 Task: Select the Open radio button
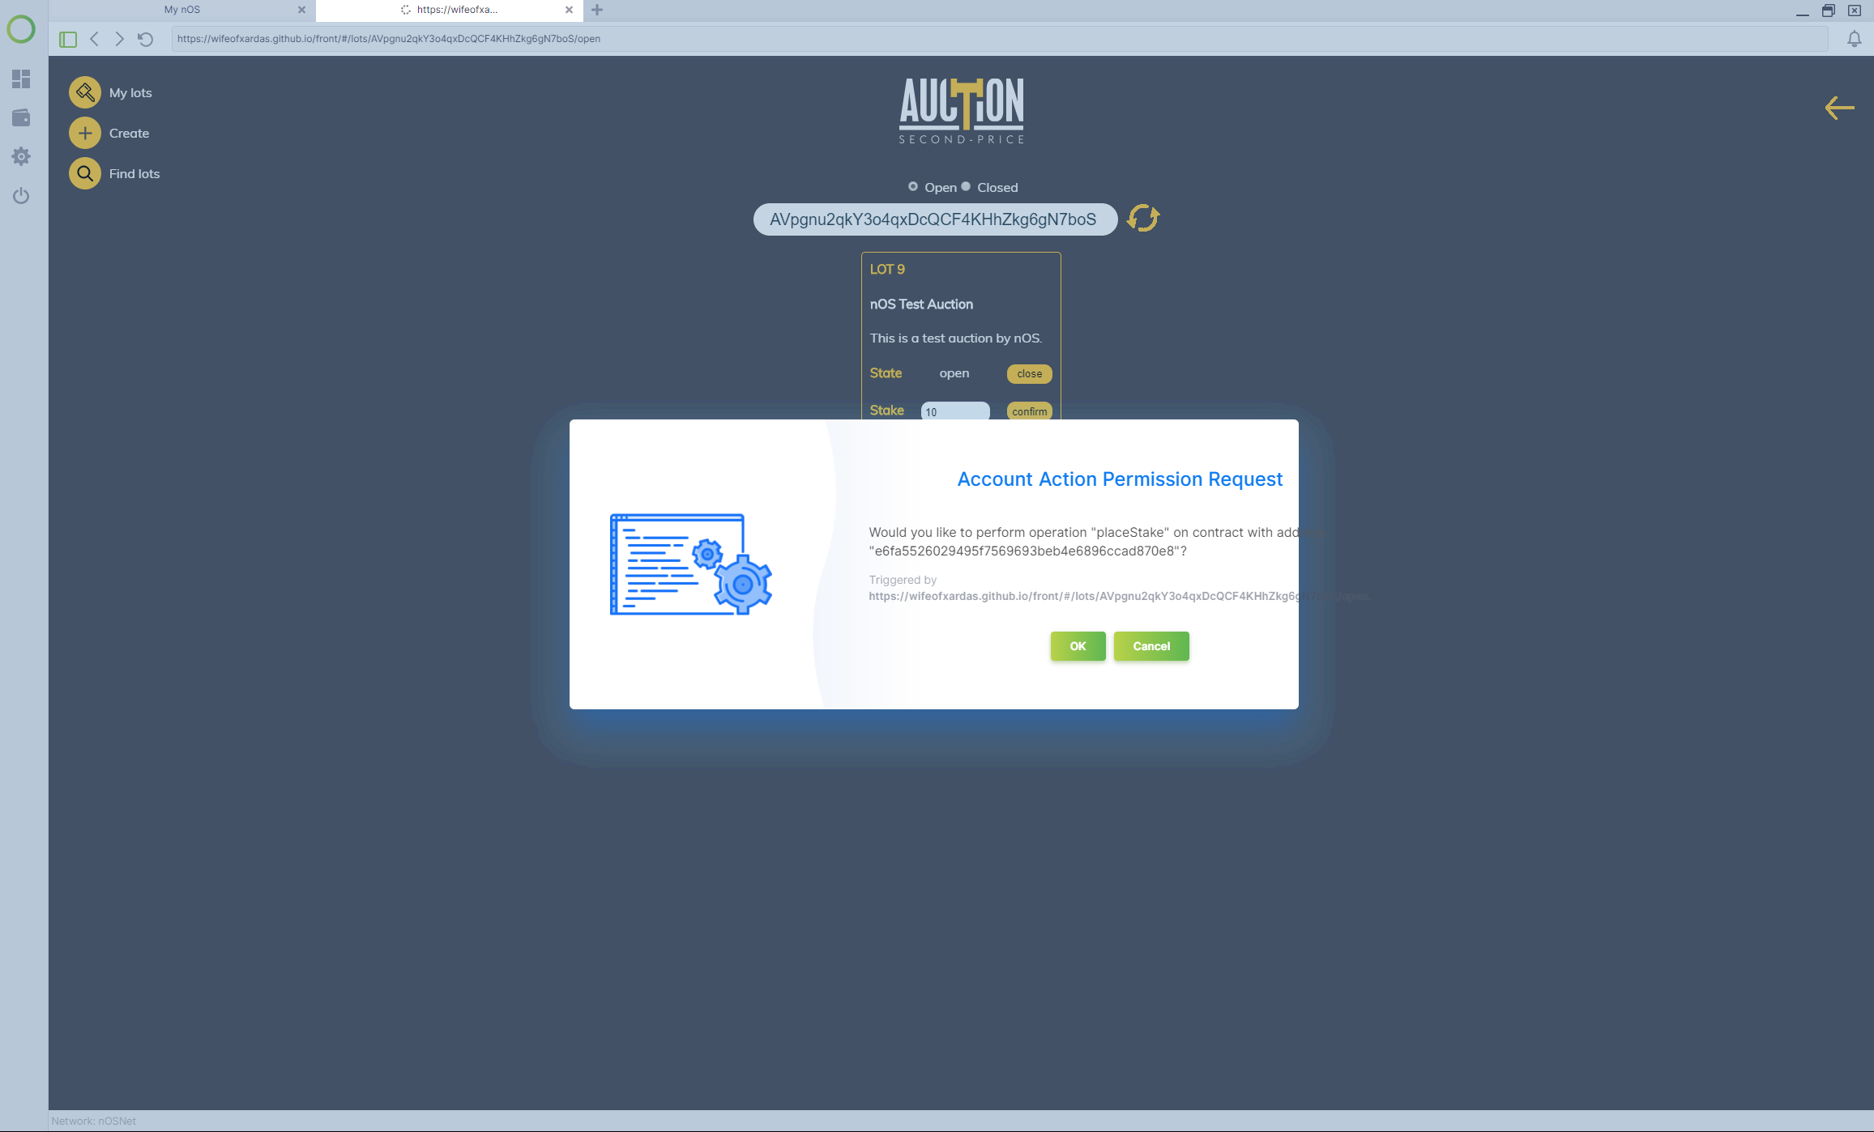[913, 186]
